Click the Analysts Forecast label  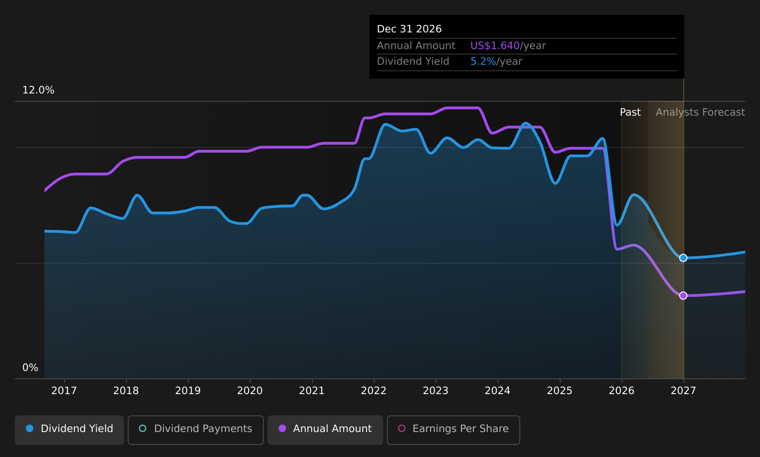coord(700,112)
